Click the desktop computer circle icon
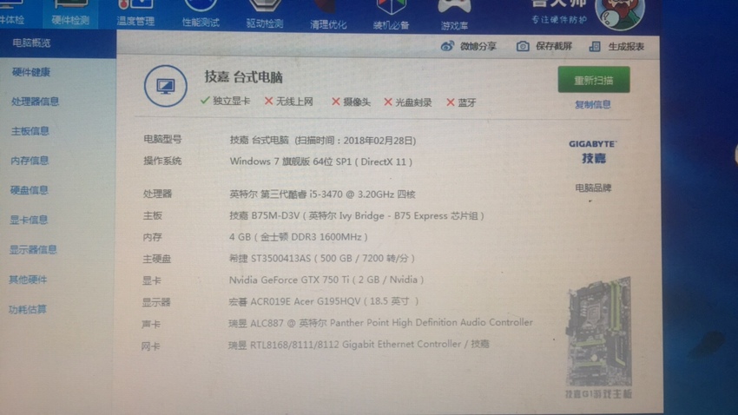The height and width of the screenshot is (415, 738). [165, 86]
